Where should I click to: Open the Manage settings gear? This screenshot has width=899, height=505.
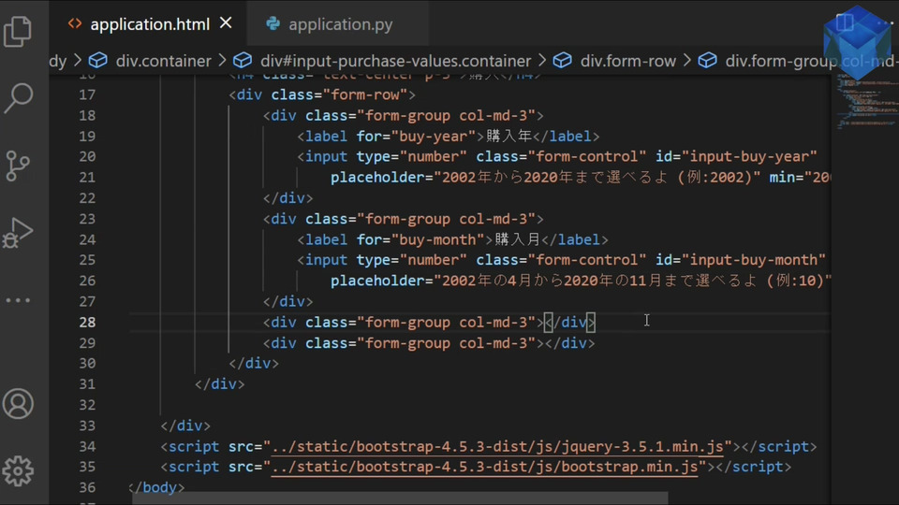[x=18, y=471]
